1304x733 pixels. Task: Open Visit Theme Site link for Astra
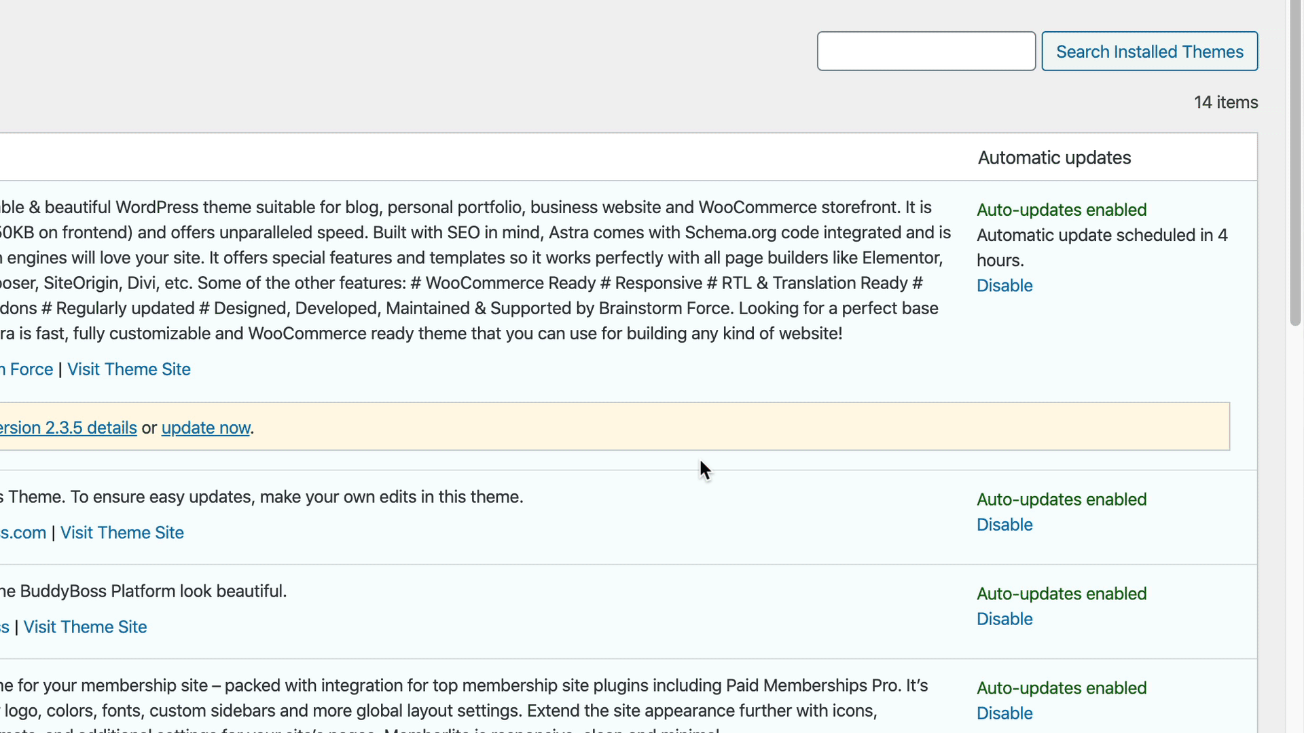tap(128, 369)
